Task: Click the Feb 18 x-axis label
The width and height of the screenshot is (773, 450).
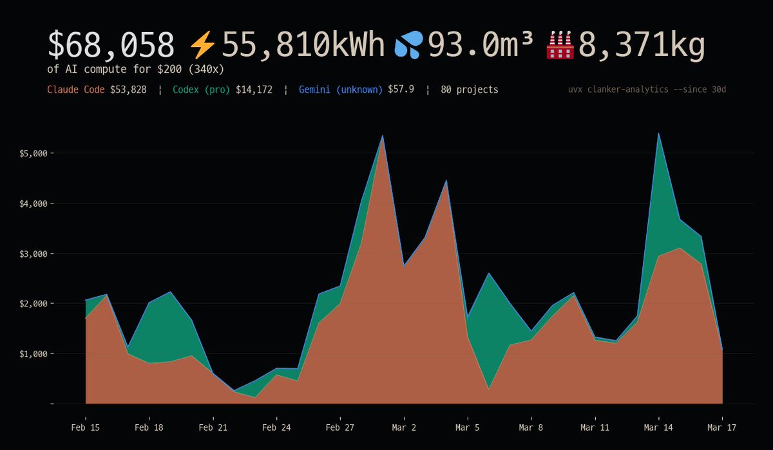Action: click(x=149, y=427)
